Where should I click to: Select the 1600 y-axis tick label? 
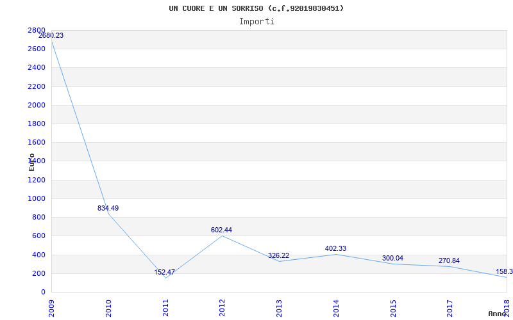(x=37, y=142)
